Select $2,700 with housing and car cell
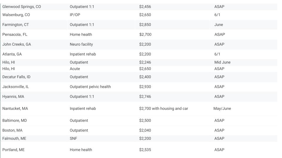The width and height of the screenshot is (282, 158). tap(164, 109)
